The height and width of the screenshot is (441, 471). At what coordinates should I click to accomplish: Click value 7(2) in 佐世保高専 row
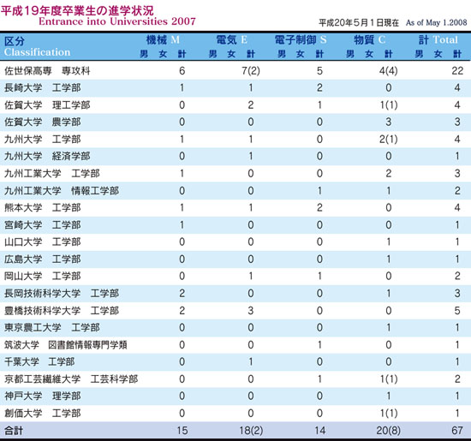pos(251,71)
